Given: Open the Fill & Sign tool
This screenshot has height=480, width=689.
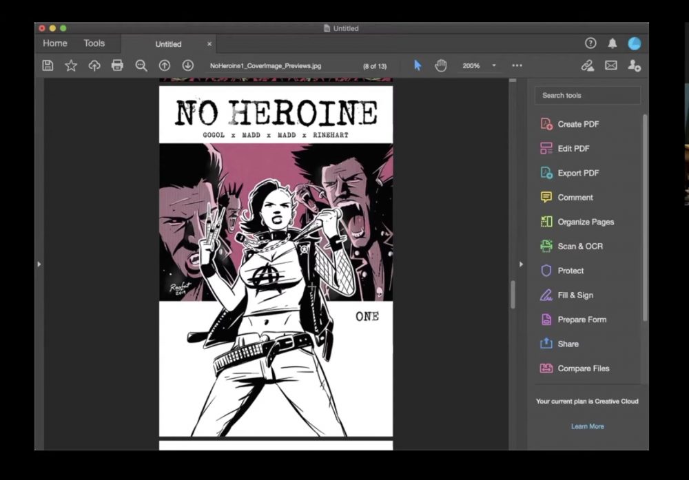Looking at the screenshot, I should [x=566, y=295].
